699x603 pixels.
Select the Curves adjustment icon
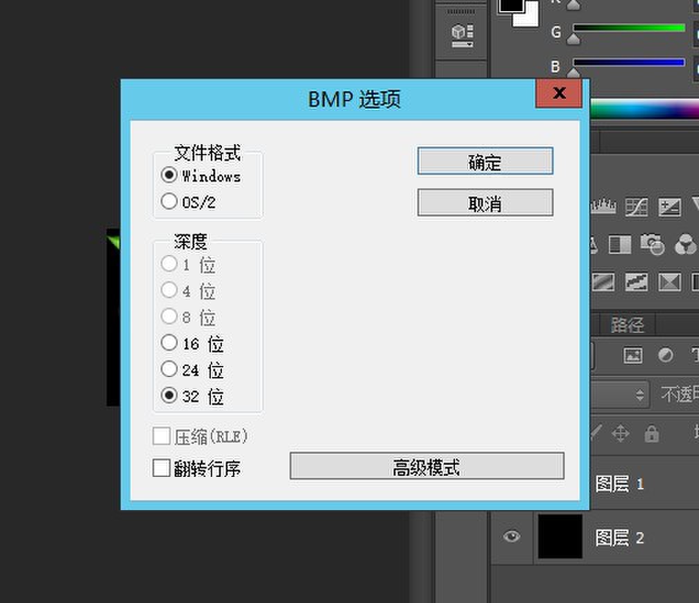pyautogui.click(x=637, y=206)
